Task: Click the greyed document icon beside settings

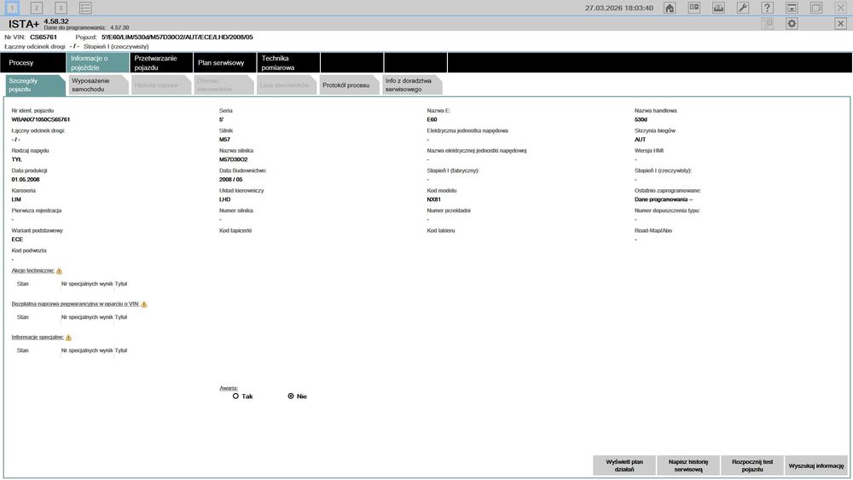Action: 768,23
